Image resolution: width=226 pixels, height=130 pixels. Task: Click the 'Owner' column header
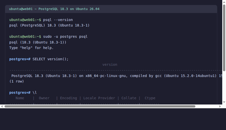click(x=44, y=98)
